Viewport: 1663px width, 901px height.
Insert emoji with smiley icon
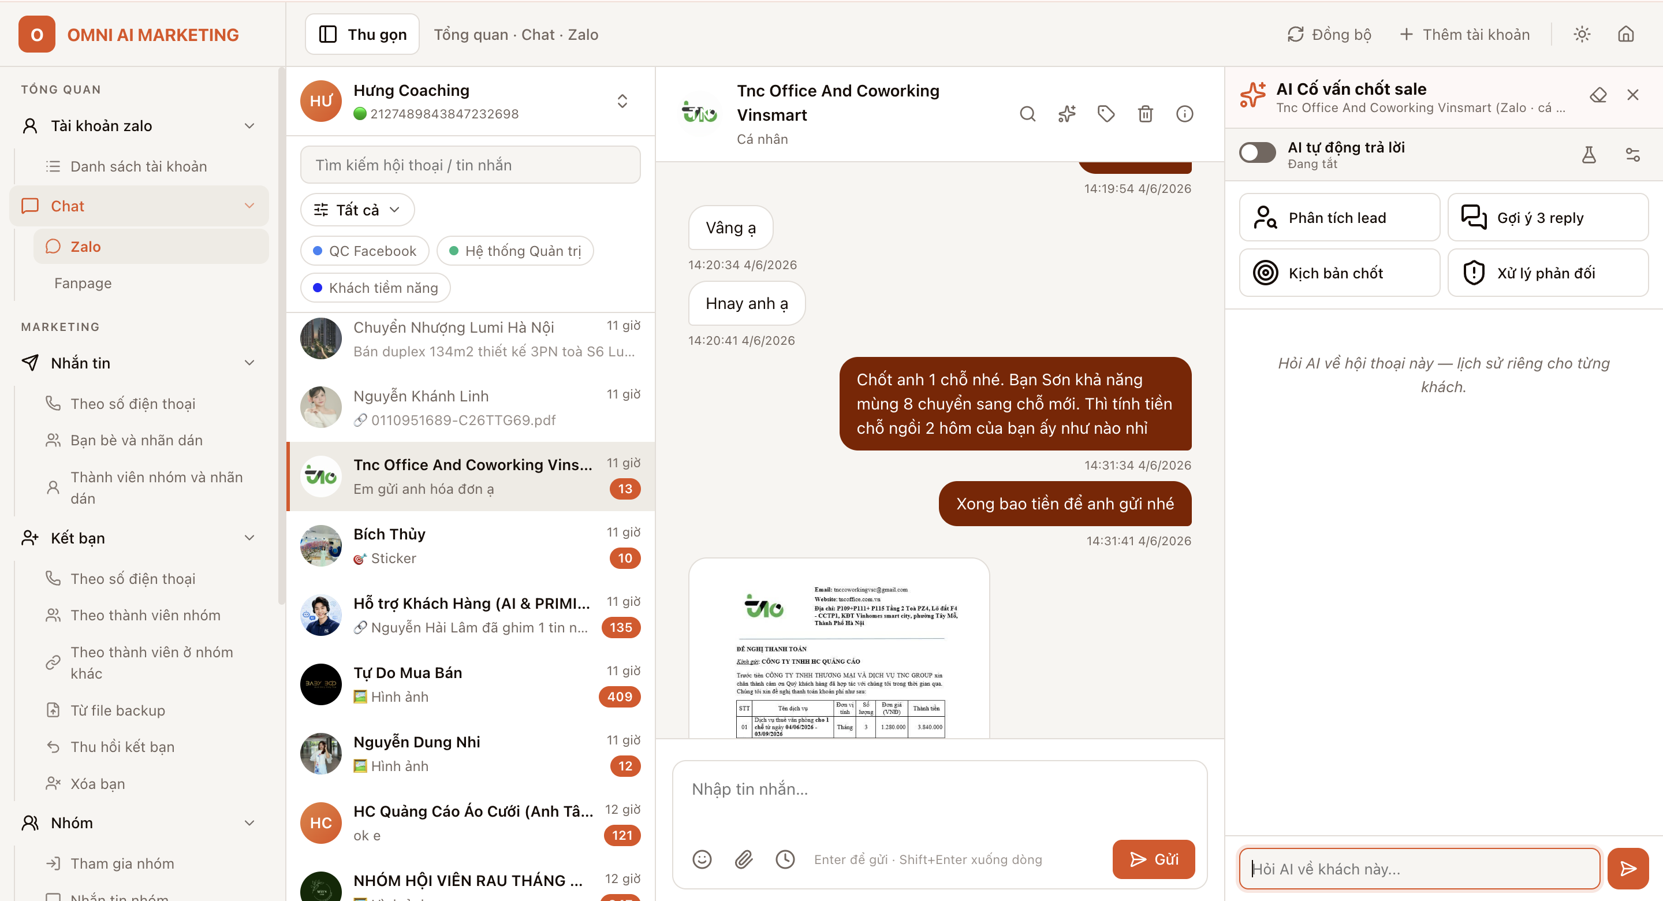pos(702,859)
